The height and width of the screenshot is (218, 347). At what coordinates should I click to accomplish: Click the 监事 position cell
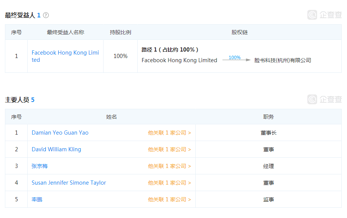(268, 199)
